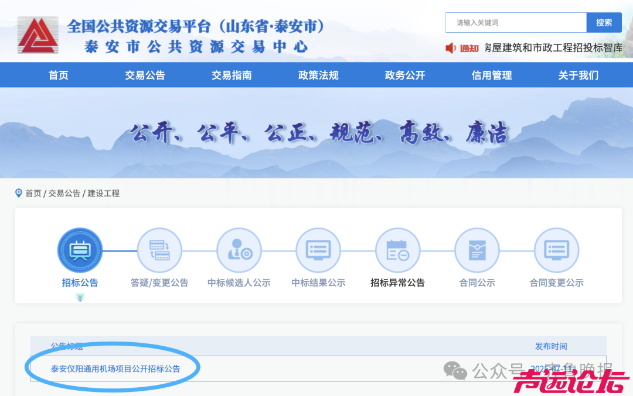This screenshot has width=633, height=396.
Task: Switch to the 交易公告 menu
Action: coord(144,75)
